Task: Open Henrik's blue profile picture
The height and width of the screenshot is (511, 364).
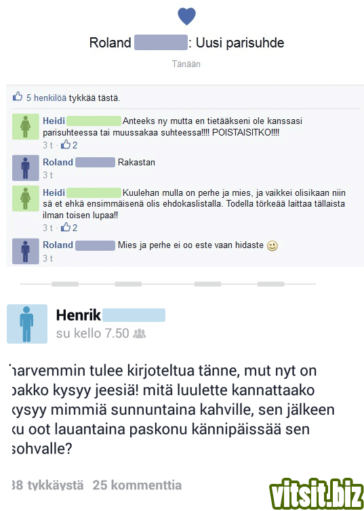Action: coord(27,324)
